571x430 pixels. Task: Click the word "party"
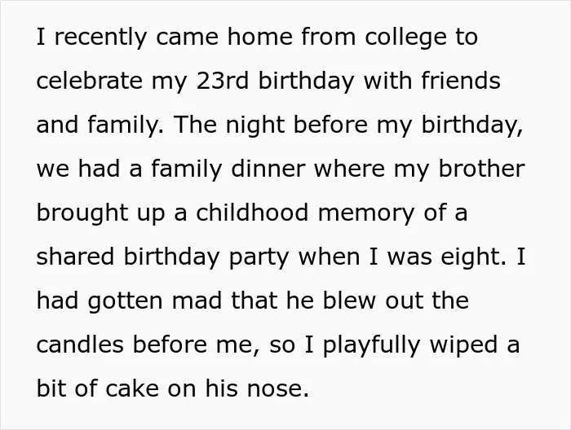tap(259, 258)
